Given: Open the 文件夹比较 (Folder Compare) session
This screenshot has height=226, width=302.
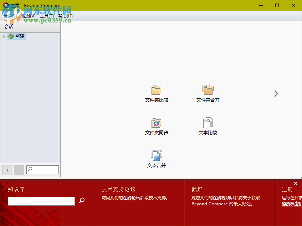Looking at the screenshot, I should (156, 93).
